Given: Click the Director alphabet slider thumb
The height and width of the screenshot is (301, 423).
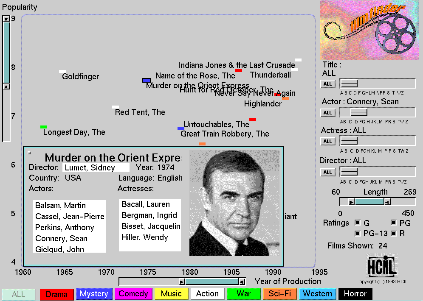Looking at the screenshot, I should (349, 172).
